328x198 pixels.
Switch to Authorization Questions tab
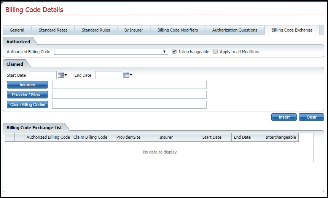(235, 30)
